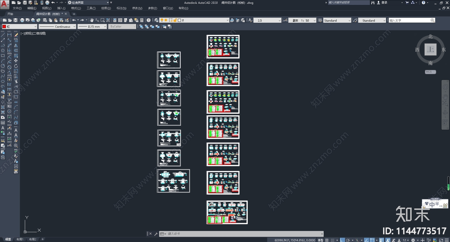Click the WCS button under the ViewCube
This screenshot has width=450, height=242.
click(x=430, y=72)
